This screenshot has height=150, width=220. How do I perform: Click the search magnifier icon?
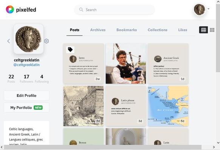(x=81, y=9)
